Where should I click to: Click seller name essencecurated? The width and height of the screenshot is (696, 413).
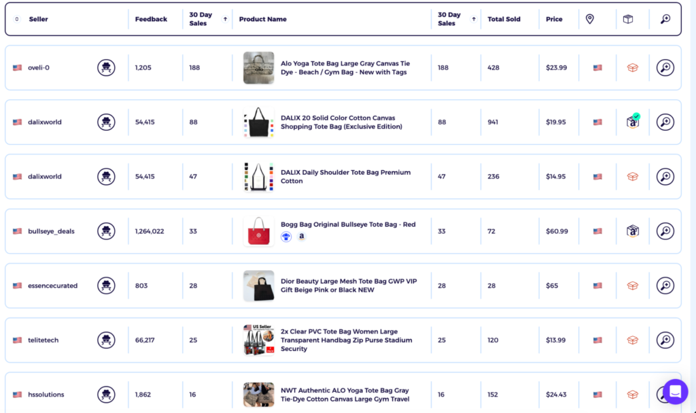[52, 285]
